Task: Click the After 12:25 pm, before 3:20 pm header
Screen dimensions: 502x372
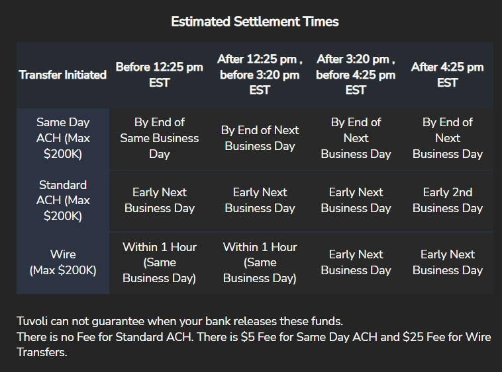Action: click(x=260, y=75)
